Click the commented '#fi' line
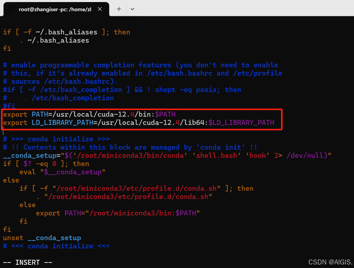This screenshot has width=354, height=268. point(9,106)
